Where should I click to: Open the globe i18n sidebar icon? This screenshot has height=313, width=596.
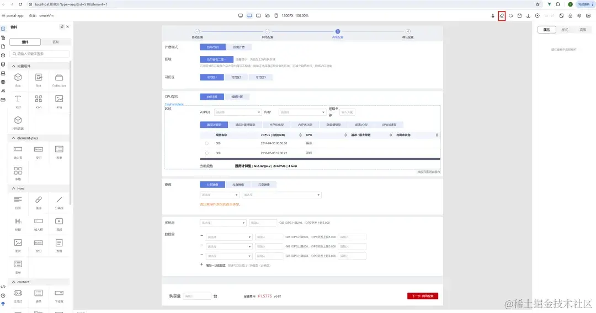coord(3,82)
